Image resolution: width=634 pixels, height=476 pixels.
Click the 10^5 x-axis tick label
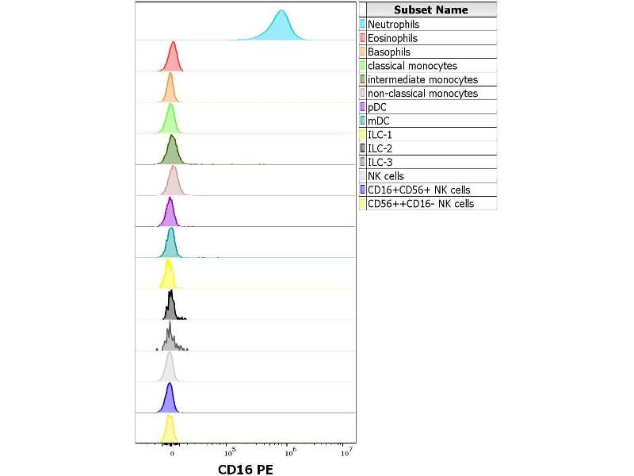[230, 452]
